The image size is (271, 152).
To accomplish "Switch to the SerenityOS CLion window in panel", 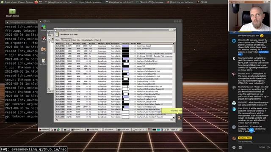I will [x=151, y=2].
